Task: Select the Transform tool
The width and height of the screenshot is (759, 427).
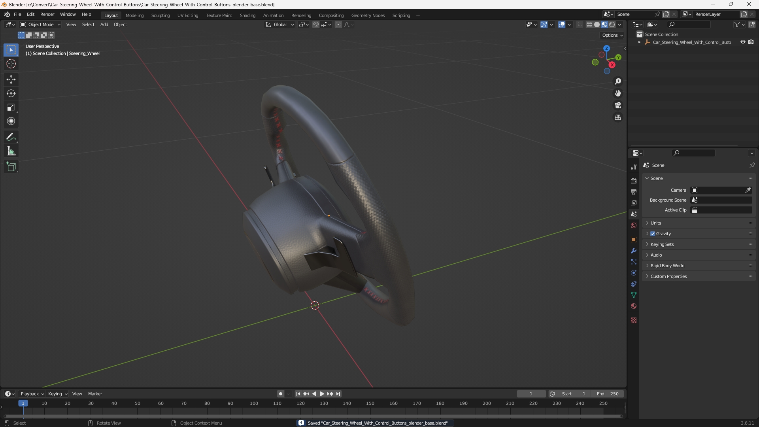Action: [x=11, y=121]
